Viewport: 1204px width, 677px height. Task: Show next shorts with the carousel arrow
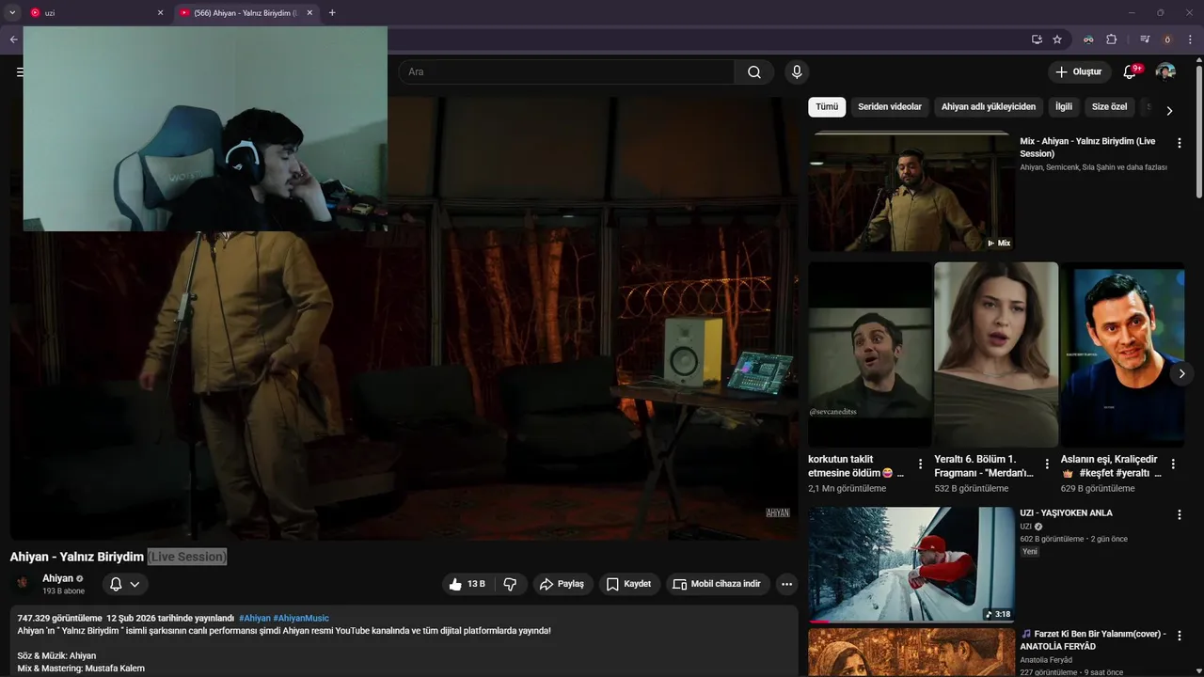click(x=1181, y=373)
